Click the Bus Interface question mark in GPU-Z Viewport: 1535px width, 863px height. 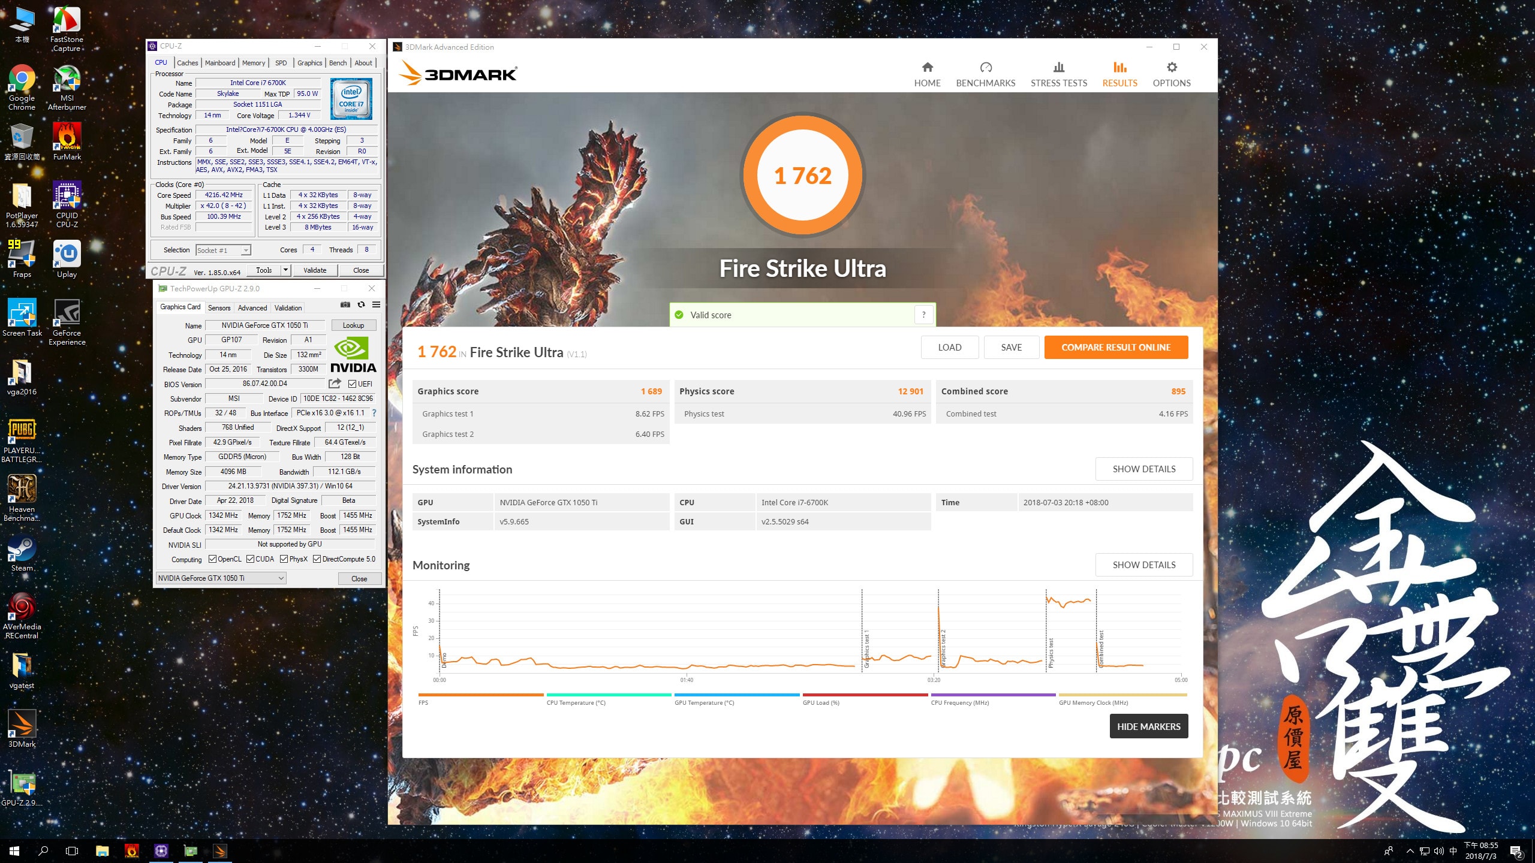click(x=374, y=413)
